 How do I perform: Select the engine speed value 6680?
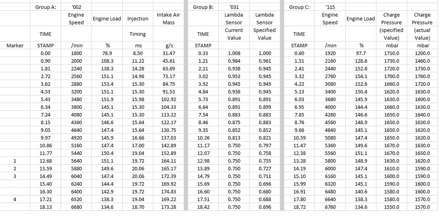76,206
